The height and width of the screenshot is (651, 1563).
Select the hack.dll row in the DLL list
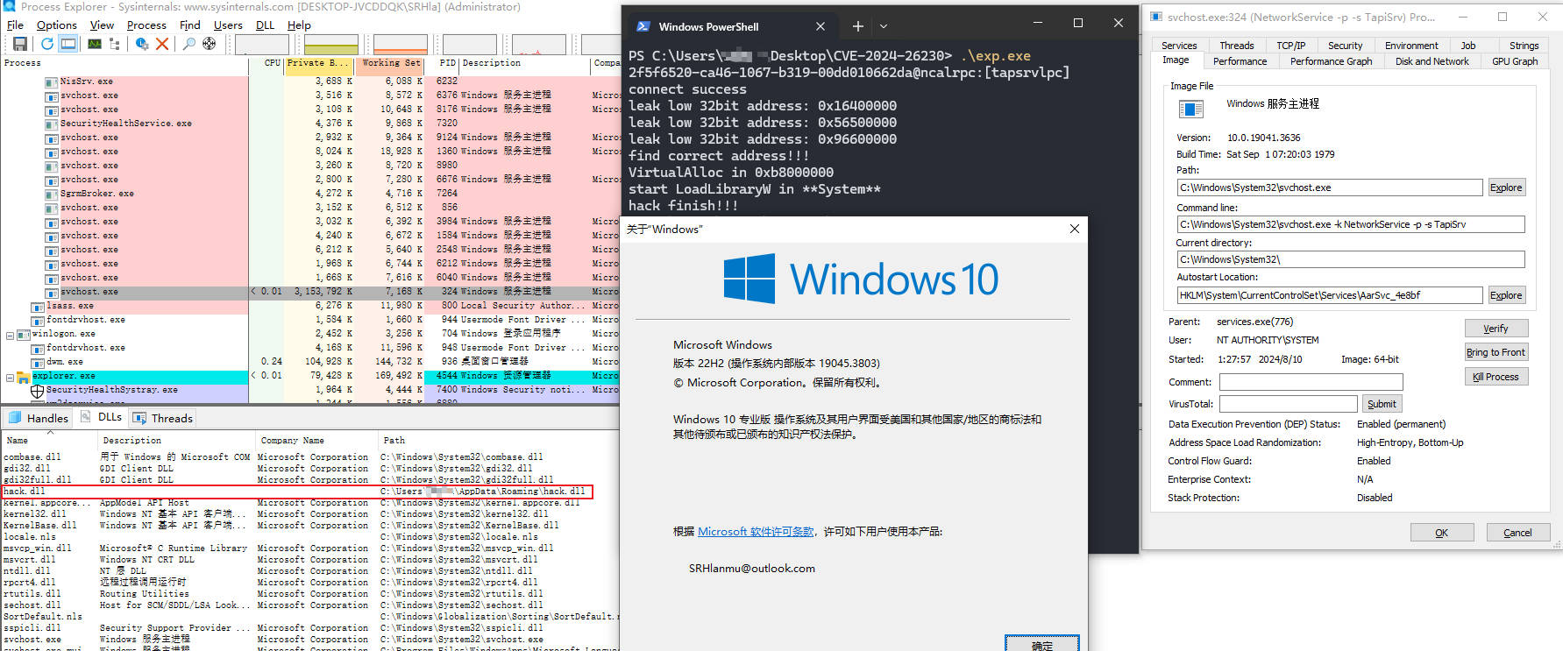[298, 492]
